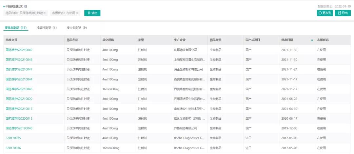354x154 pixels.
Task: Open the 更多列 more columns button
Action: (324, 13)
